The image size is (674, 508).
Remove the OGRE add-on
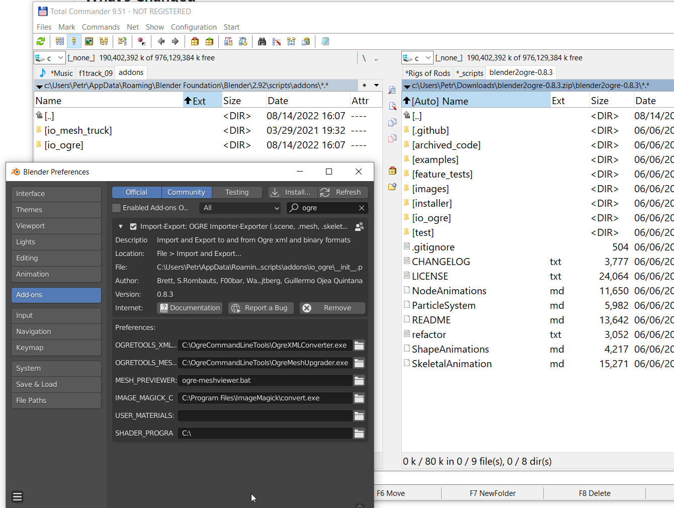332,308
